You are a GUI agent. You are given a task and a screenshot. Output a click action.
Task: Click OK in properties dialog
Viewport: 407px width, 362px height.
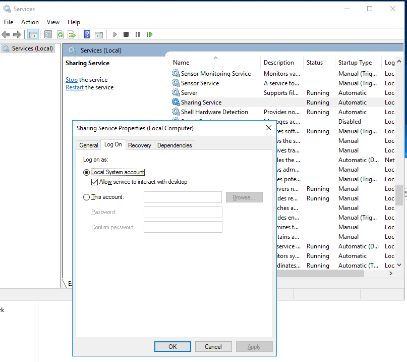coord(172,347)
